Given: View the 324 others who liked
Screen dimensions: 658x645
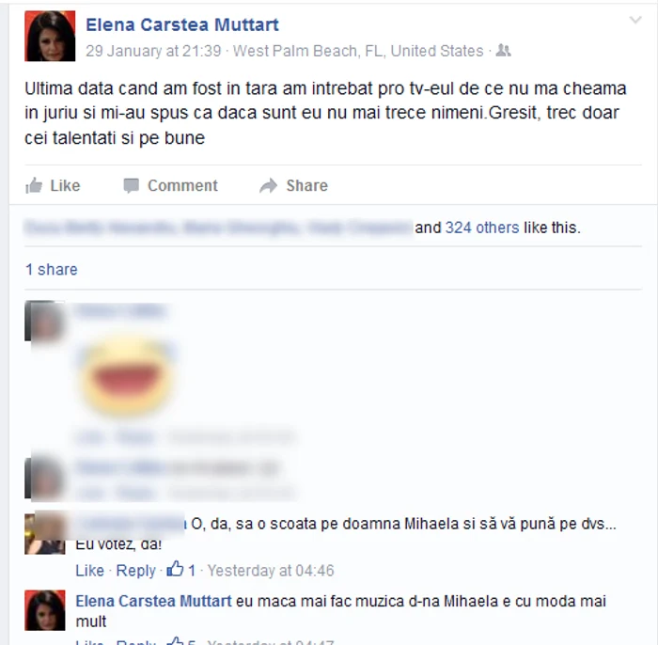Looking at the screenshot, I should point(482,228).
